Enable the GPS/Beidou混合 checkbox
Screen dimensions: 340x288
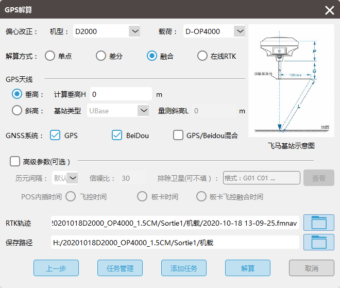178,135
